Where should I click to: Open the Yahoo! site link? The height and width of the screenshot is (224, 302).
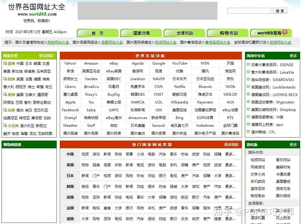point(70,63)
